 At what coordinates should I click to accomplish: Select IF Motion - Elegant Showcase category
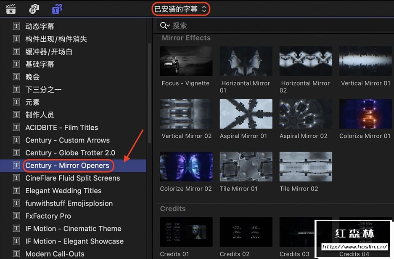[73, 241]
